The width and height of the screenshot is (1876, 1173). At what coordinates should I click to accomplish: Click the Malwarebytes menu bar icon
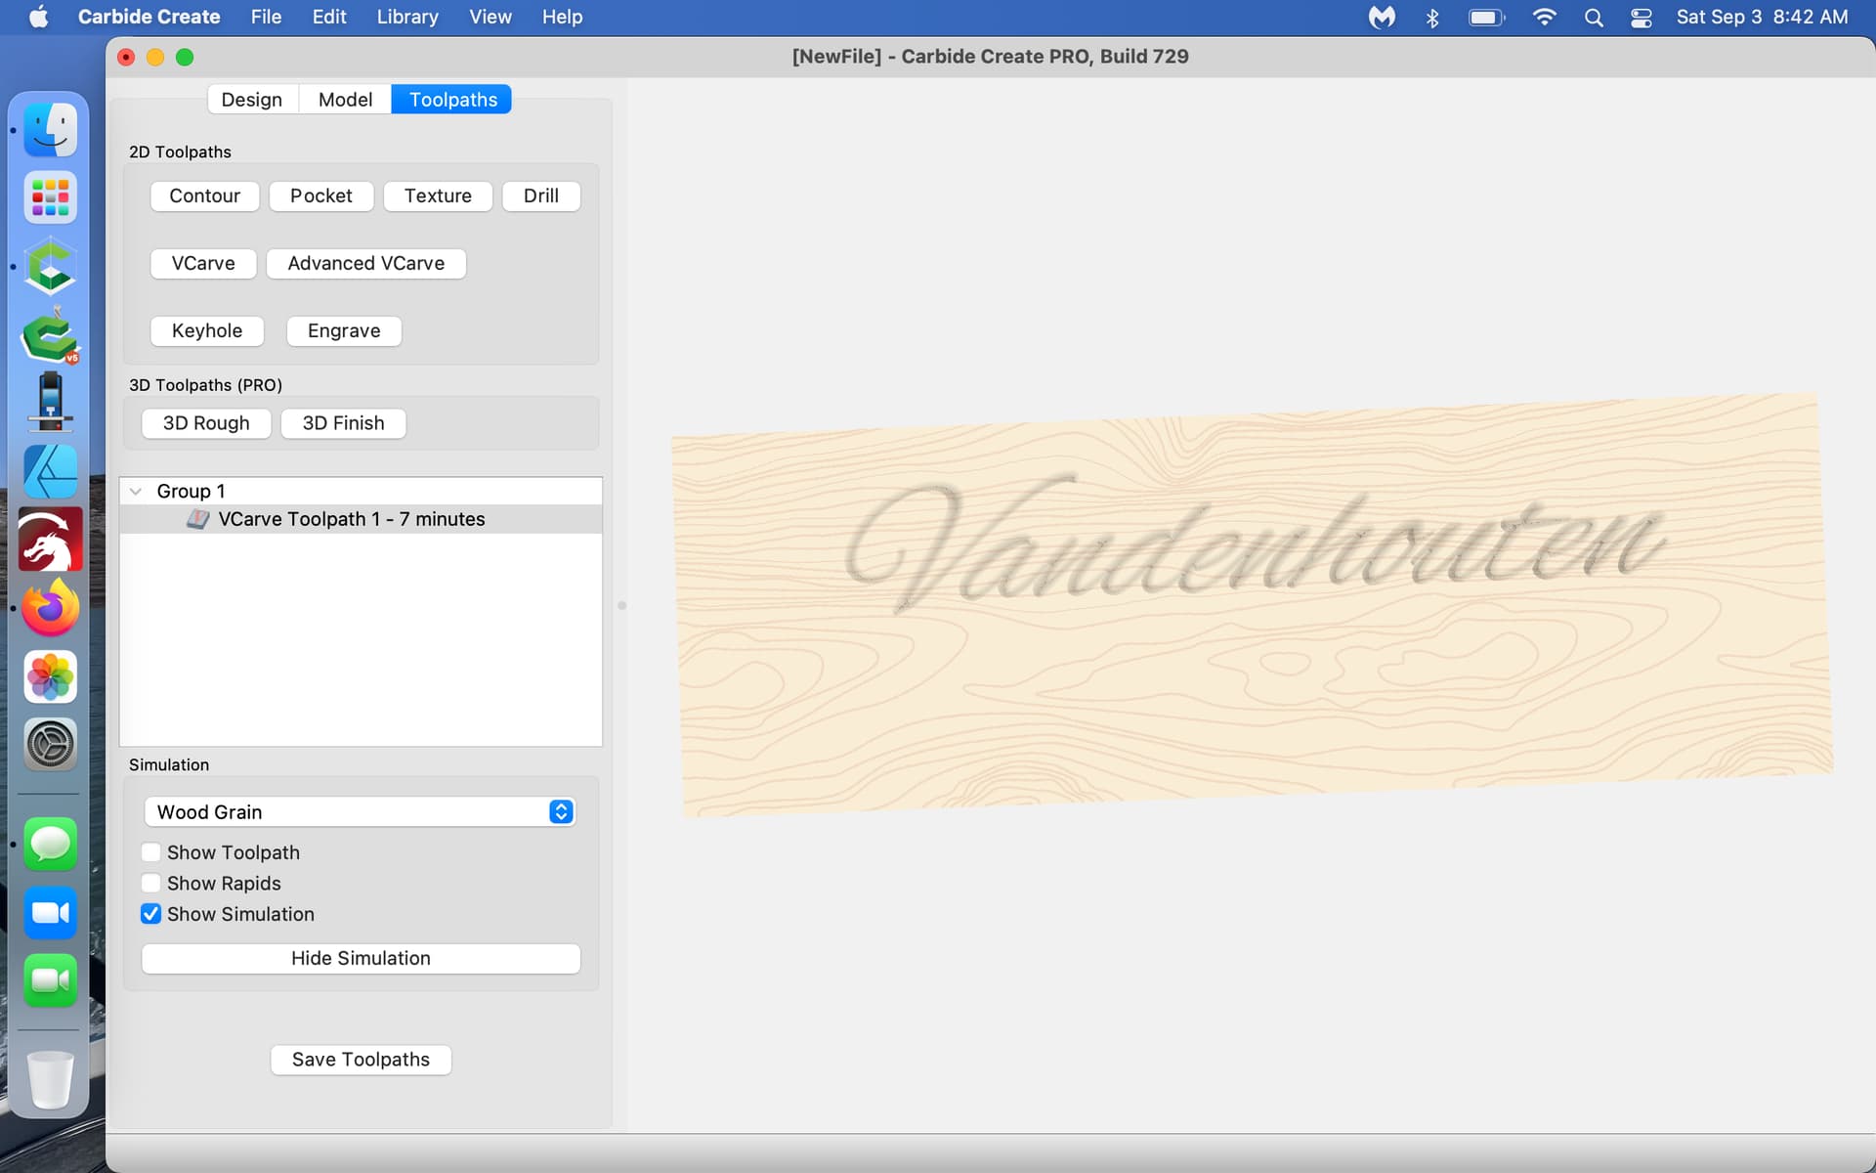[1382, 17]
